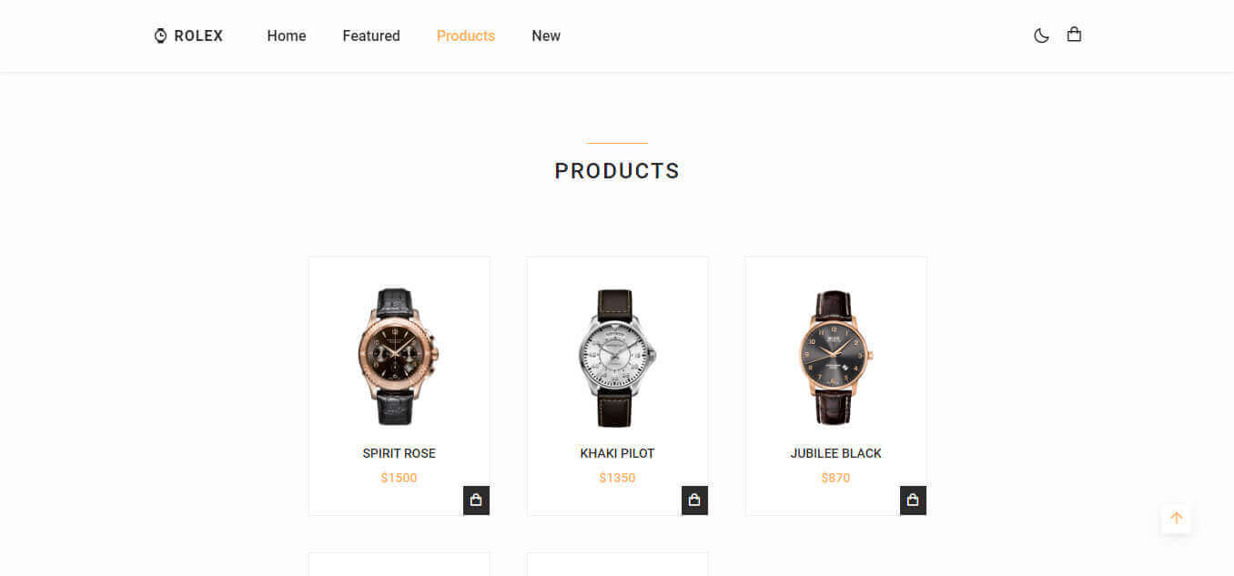Screen dimensions: 1234x576
Task: Open the shopping cart bag icon in header
Action: (x=1074, y=35)
